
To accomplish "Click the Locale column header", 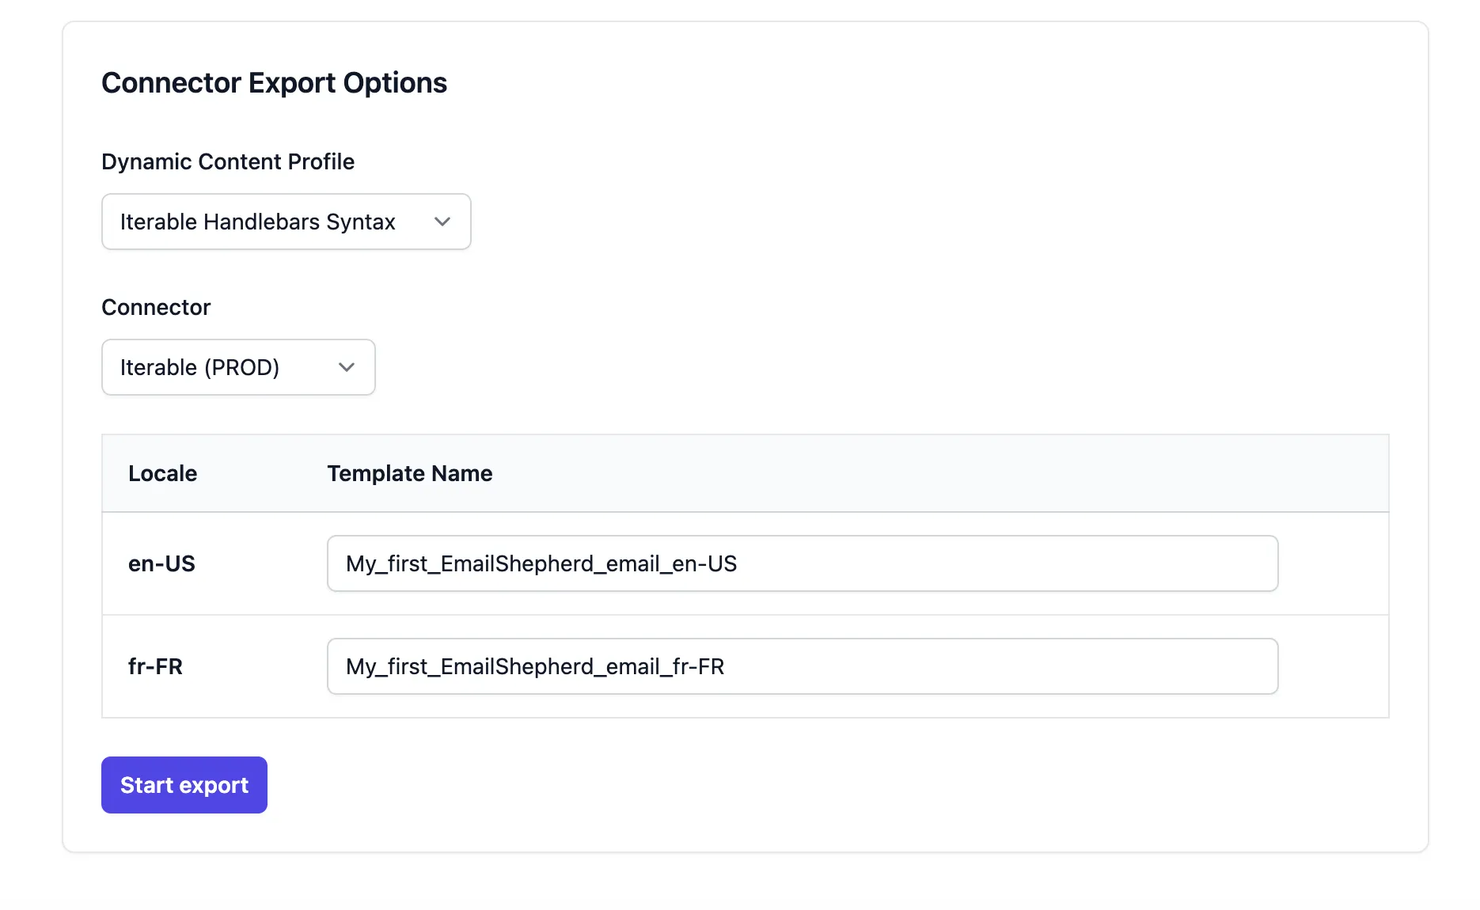I will tap(162, 473).
